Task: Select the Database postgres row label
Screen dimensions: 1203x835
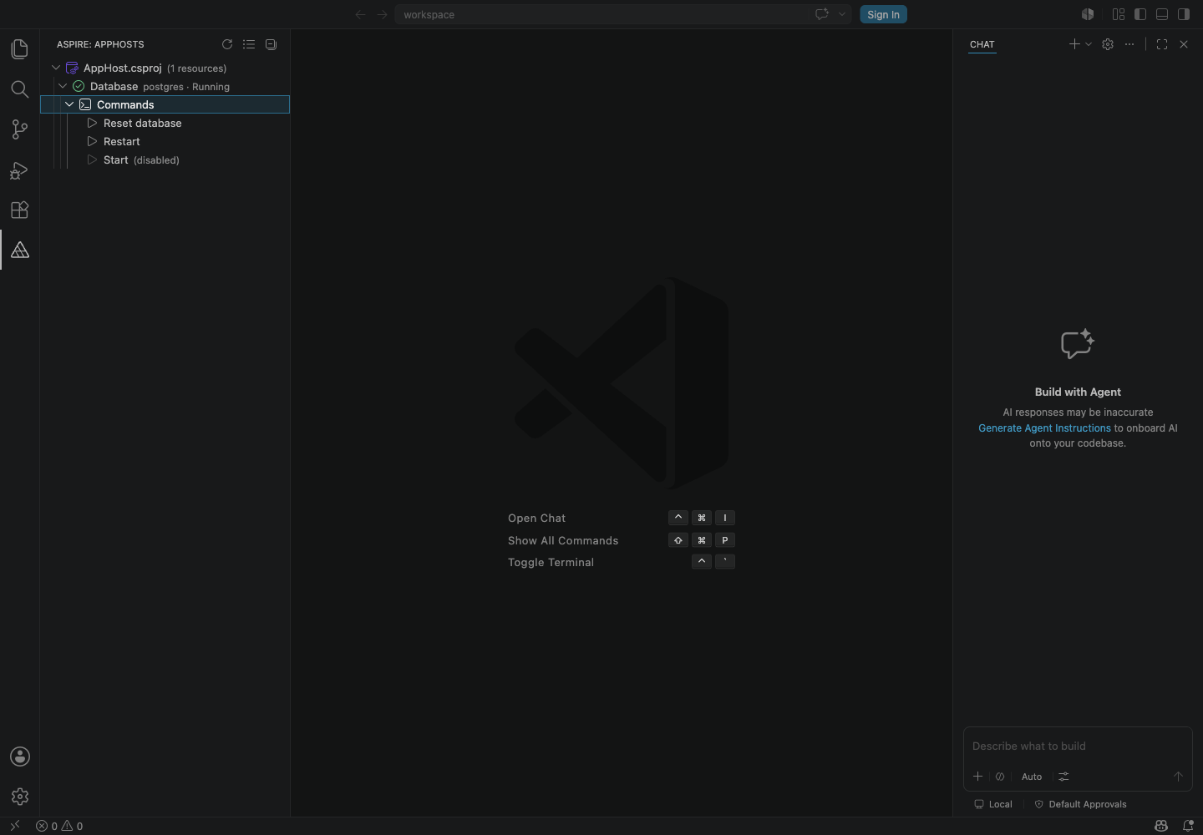Action: (x=160, y=86)
